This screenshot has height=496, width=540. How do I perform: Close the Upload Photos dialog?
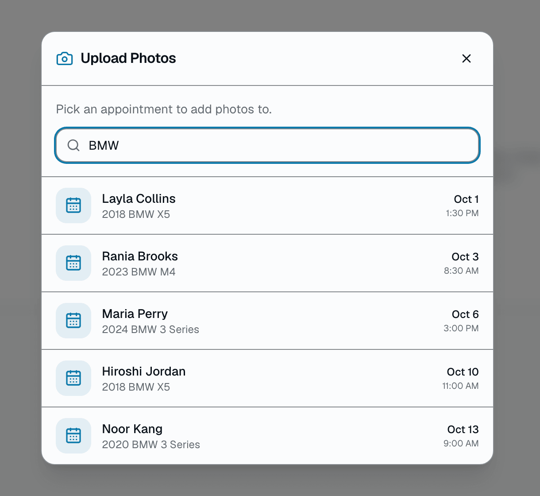click(467, 58)
